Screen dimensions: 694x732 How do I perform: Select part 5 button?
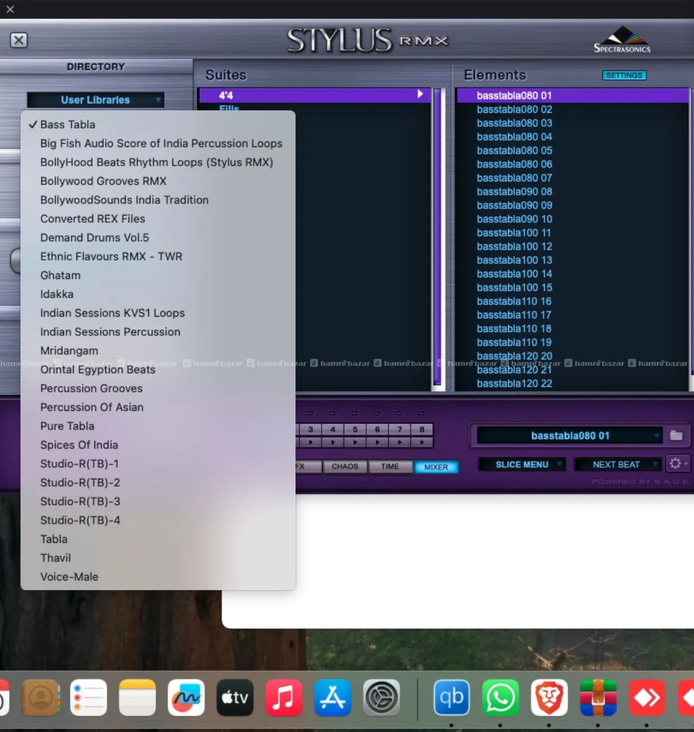click(x=355, y=429)
